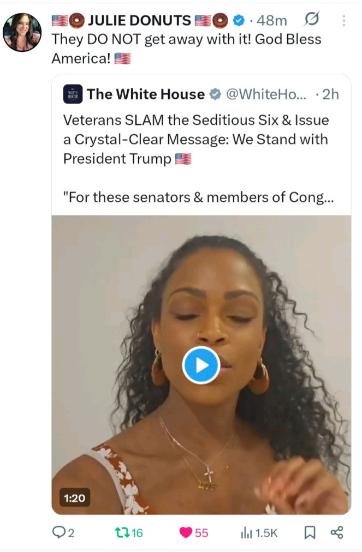The height and width of the screenshot is (552, 362).
Task: Repost this post using the retweet icon
Action: pyautogui.click(x=123, y=532)
